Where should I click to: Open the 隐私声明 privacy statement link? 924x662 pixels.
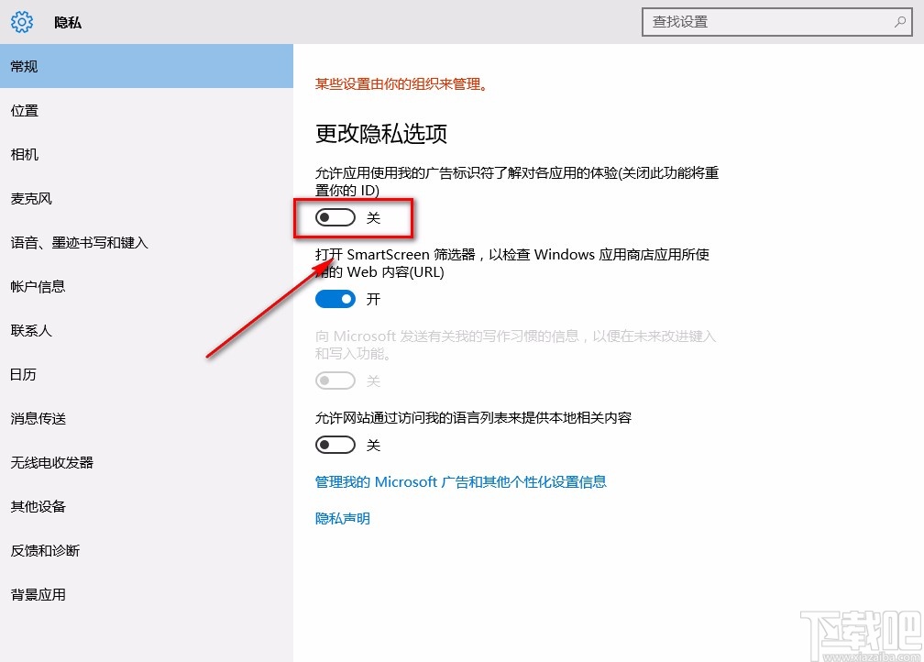coord(342,517)
